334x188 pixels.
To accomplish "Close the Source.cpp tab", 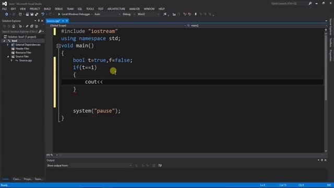I will click(x=67, y=21).
